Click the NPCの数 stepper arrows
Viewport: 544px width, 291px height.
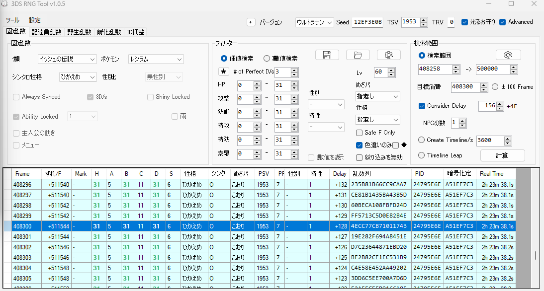point(463,123)
